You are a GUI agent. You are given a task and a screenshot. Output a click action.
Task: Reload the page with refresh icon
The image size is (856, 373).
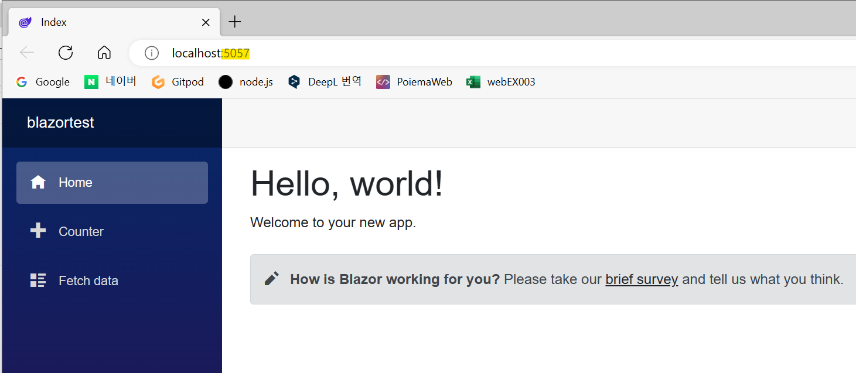click(66, 53)
